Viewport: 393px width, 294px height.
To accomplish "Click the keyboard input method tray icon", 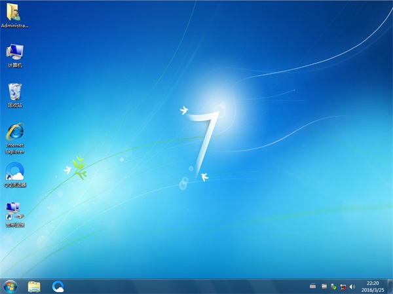I will point(313,286).
